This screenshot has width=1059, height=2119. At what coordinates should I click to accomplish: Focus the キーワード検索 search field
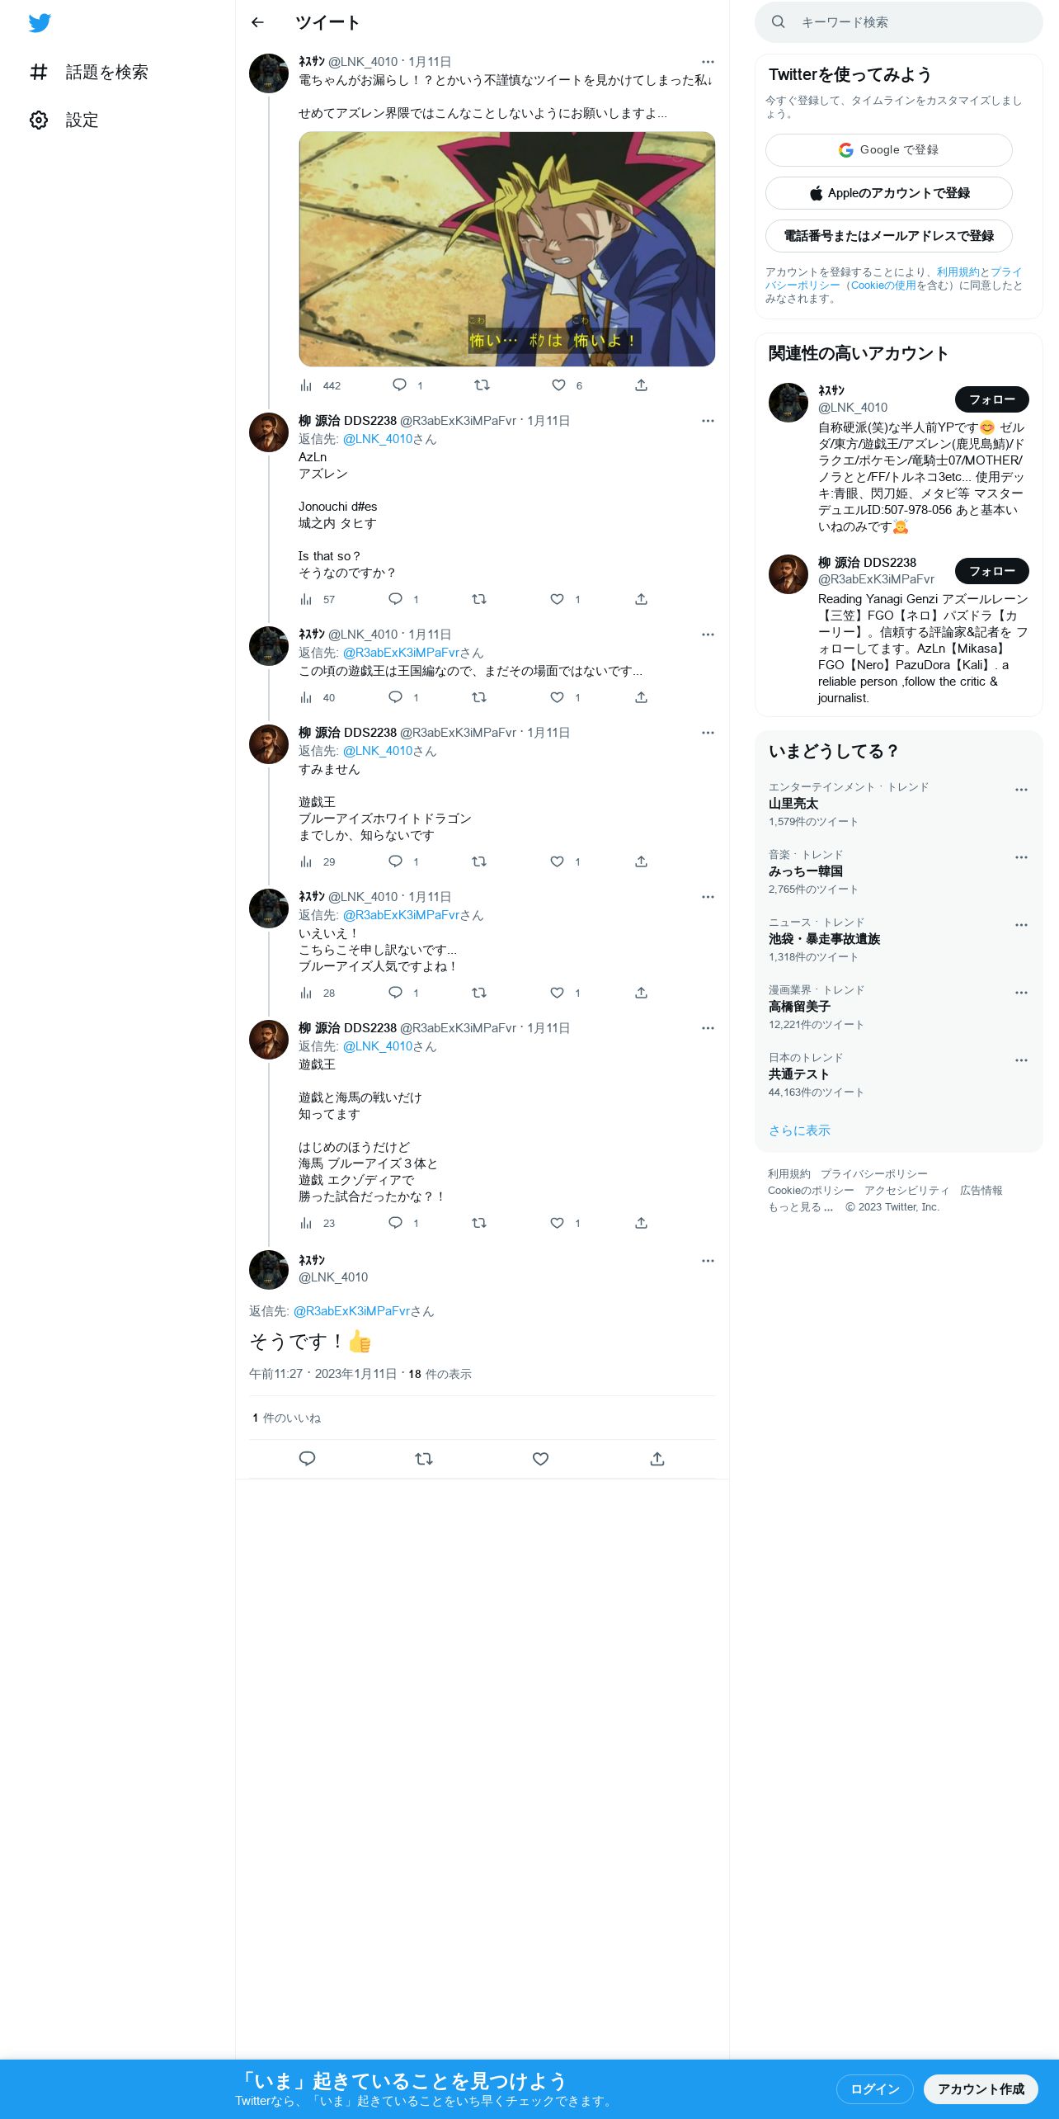pos(899,22)
